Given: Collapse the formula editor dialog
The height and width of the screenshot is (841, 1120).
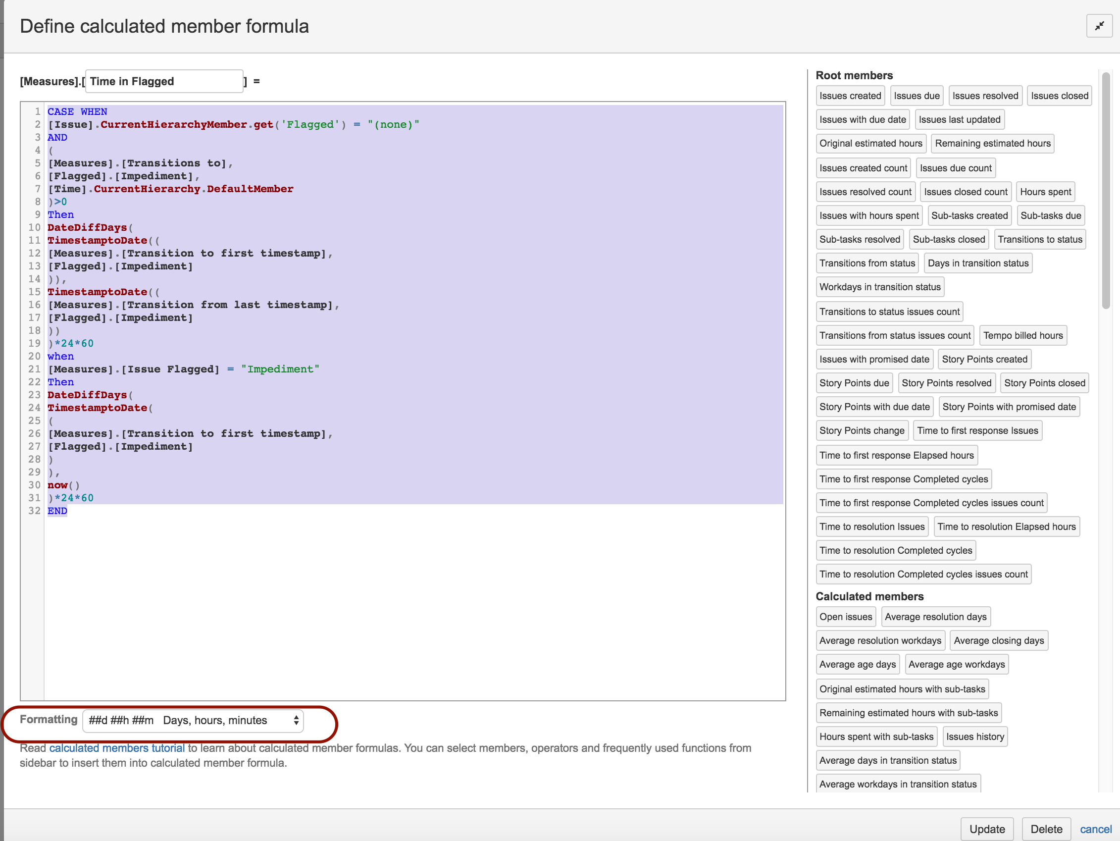Looking at the screenshot, I should click(x=1099, y=25).
